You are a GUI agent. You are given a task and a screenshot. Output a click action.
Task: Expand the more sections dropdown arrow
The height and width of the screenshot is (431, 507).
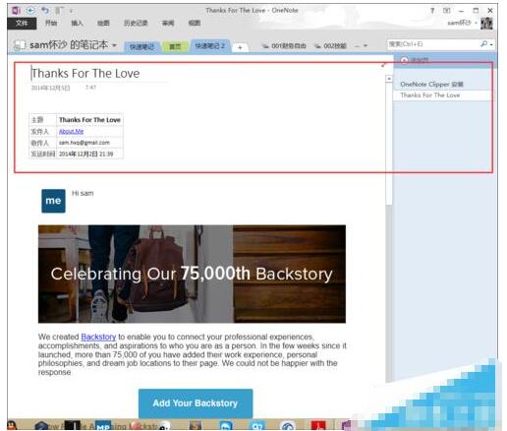(366, 46)
